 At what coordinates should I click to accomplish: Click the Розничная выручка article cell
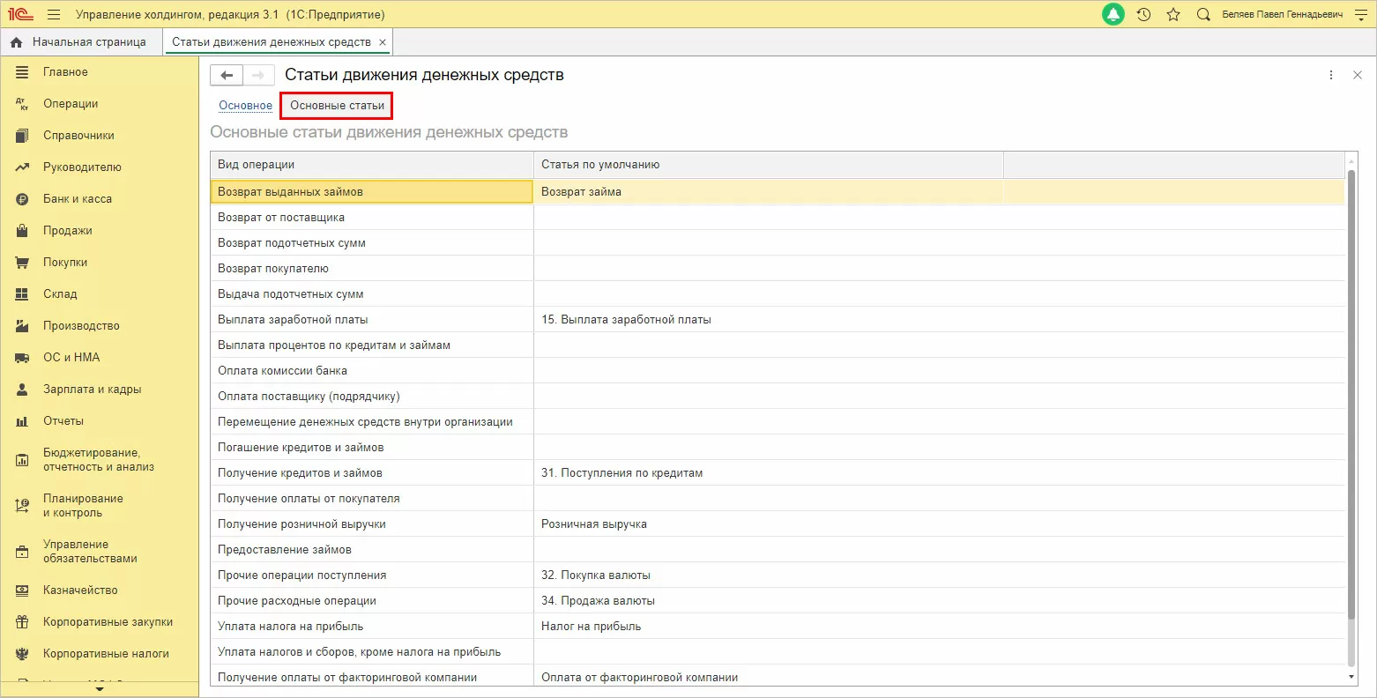(x=769, y=524)
